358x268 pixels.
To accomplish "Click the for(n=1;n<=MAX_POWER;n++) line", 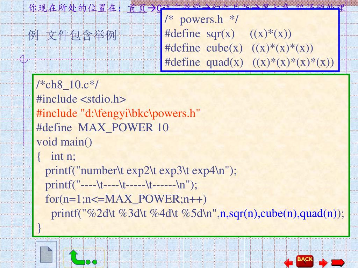I will (x=126, y=199).
